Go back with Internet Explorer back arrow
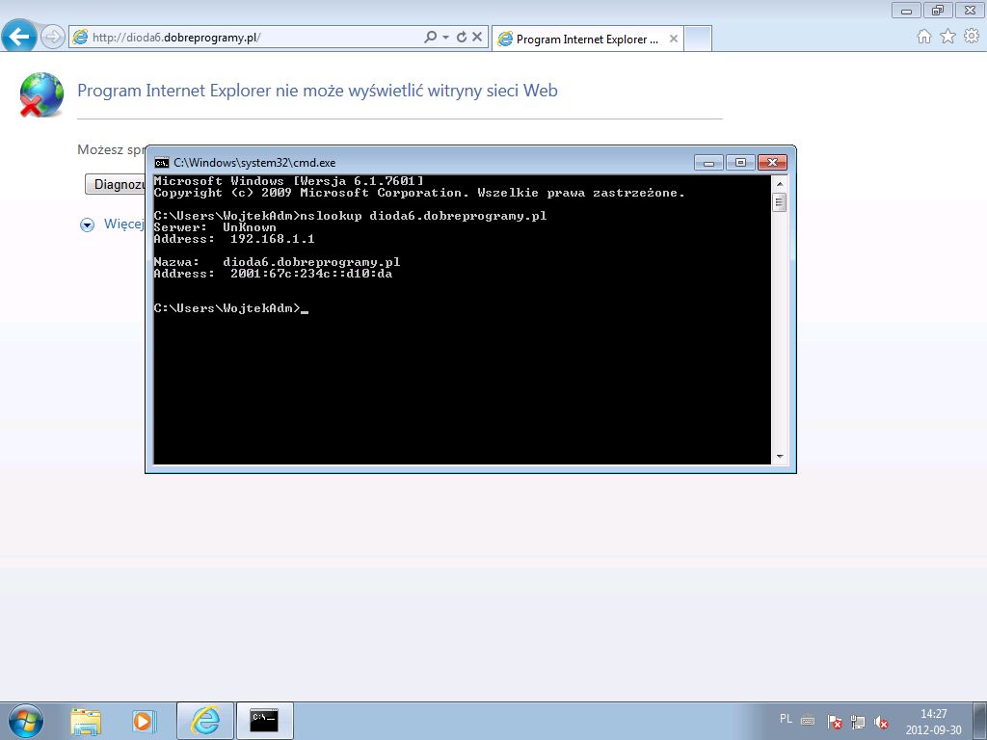The width and height of the screenshot is (987, 740). click(x=19, y=37)
